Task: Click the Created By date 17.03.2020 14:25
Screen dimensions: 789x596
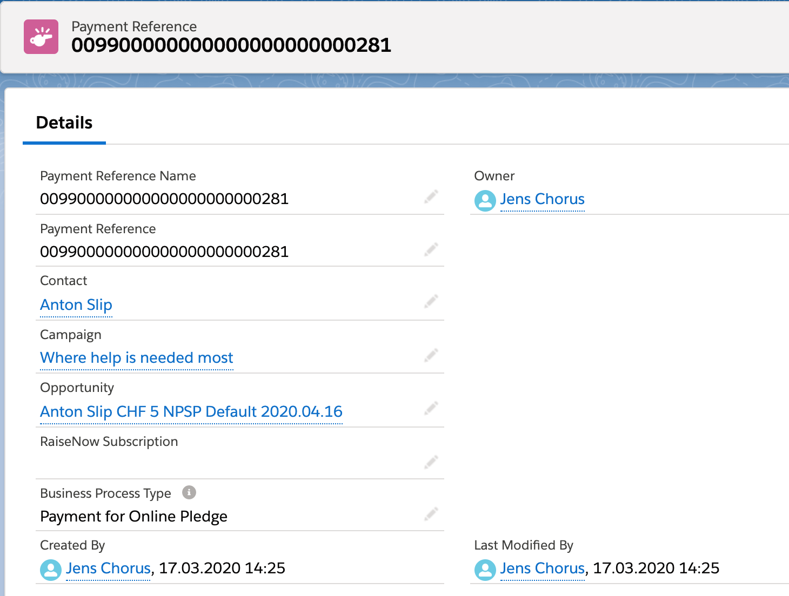Action: [x=222, y=568]
